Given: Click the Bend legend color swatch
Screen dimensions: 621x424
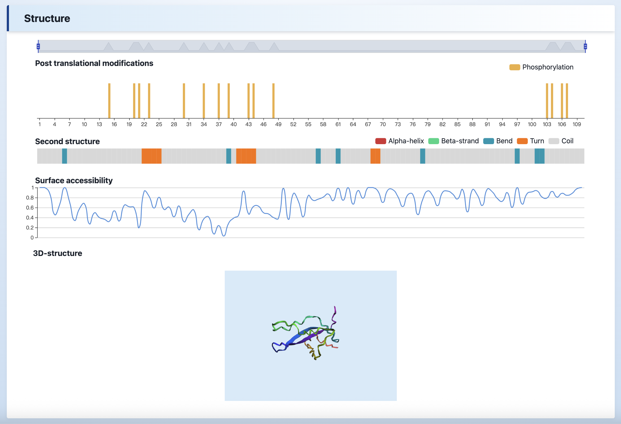Looking at the screenshot, I should pyautogui.click(x=488, y=141).
